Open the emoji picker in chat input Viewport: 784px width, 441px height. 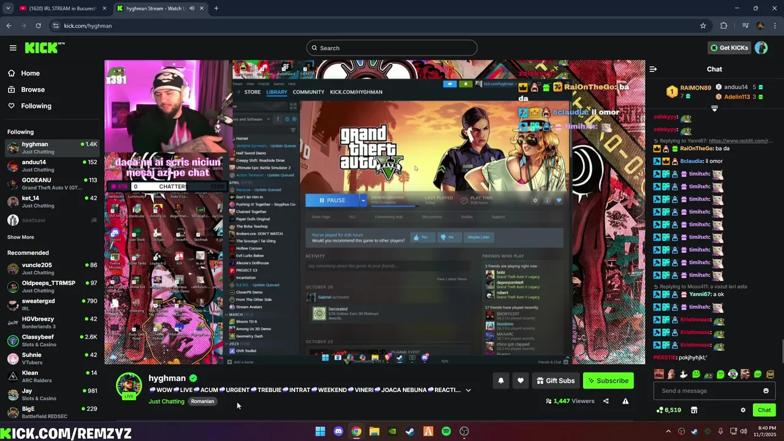click(x=766, y=391)
